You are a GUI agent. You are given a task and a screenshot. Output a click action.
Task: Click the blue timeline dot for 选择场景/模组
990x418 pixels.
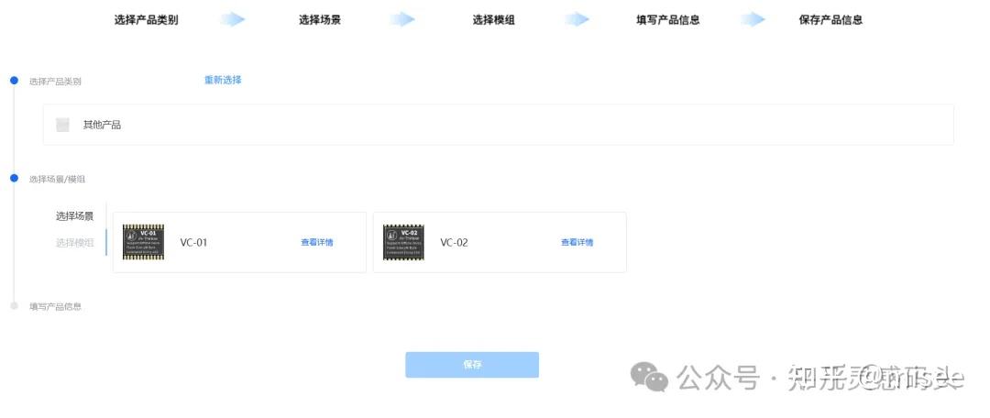point(14,178)
